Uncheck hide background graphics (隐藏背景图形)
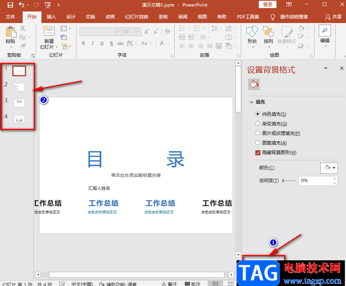The height and width of the screenshot is (286, 346). pos(258,153)
